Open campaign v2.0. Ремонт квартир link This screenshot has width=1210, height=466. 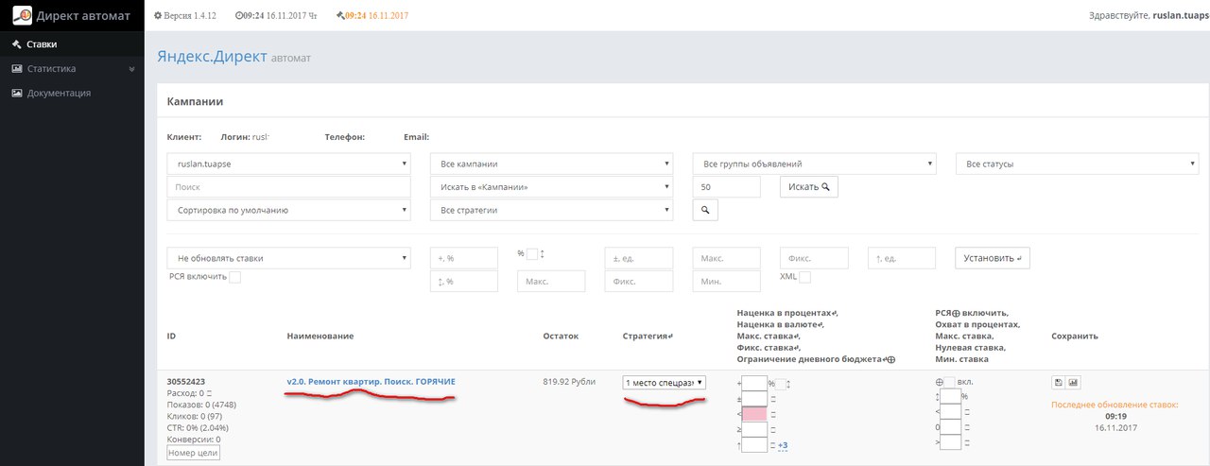click(x=371, y=382)
